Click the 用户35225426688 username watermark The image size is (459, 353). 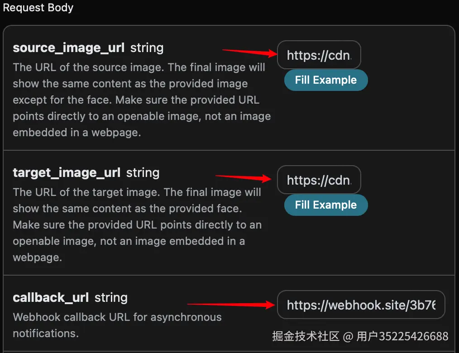click(x=402, y=336)
